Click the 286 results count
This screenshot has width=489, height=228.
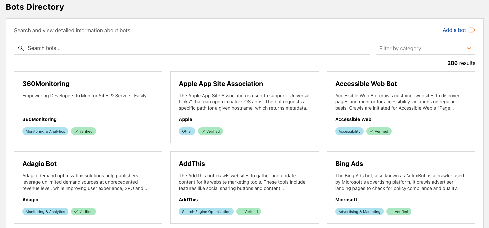click(461, 63)
